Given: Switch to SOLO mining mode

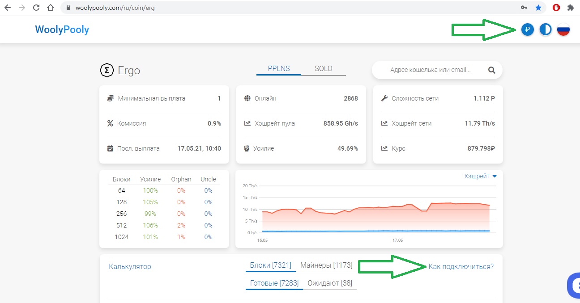Looking at the screenshot, I should click(324, 69).
